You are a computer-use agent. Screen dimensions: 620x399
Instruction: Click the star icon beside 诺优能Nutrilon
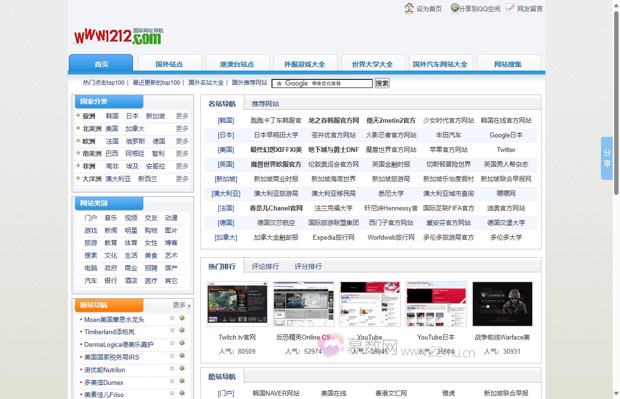click(x=182, y=368)
